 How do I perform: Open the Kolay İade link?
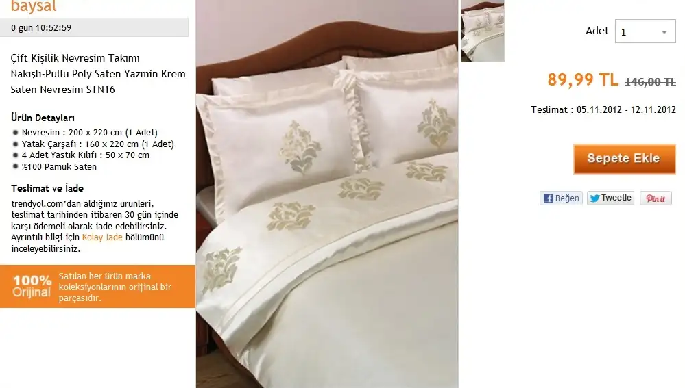(102, 237)
